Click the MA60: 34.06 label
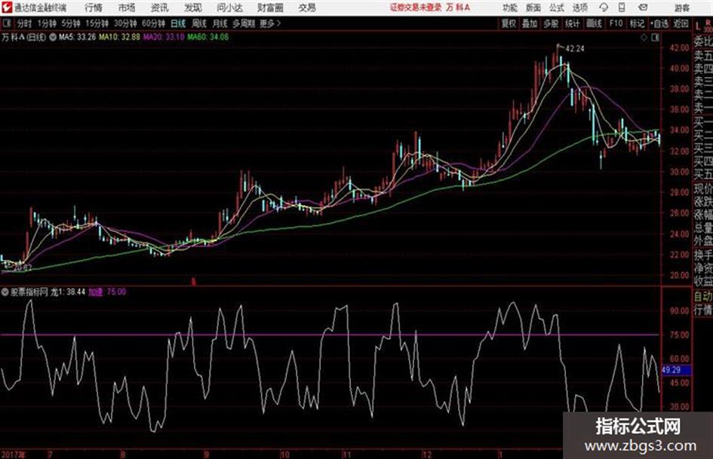This screenshot has height=459, width=713. click(207, 37)
